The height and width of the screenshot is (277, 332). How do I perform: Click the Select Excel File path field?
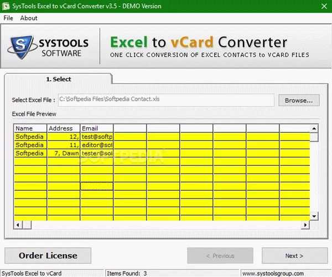165,100
